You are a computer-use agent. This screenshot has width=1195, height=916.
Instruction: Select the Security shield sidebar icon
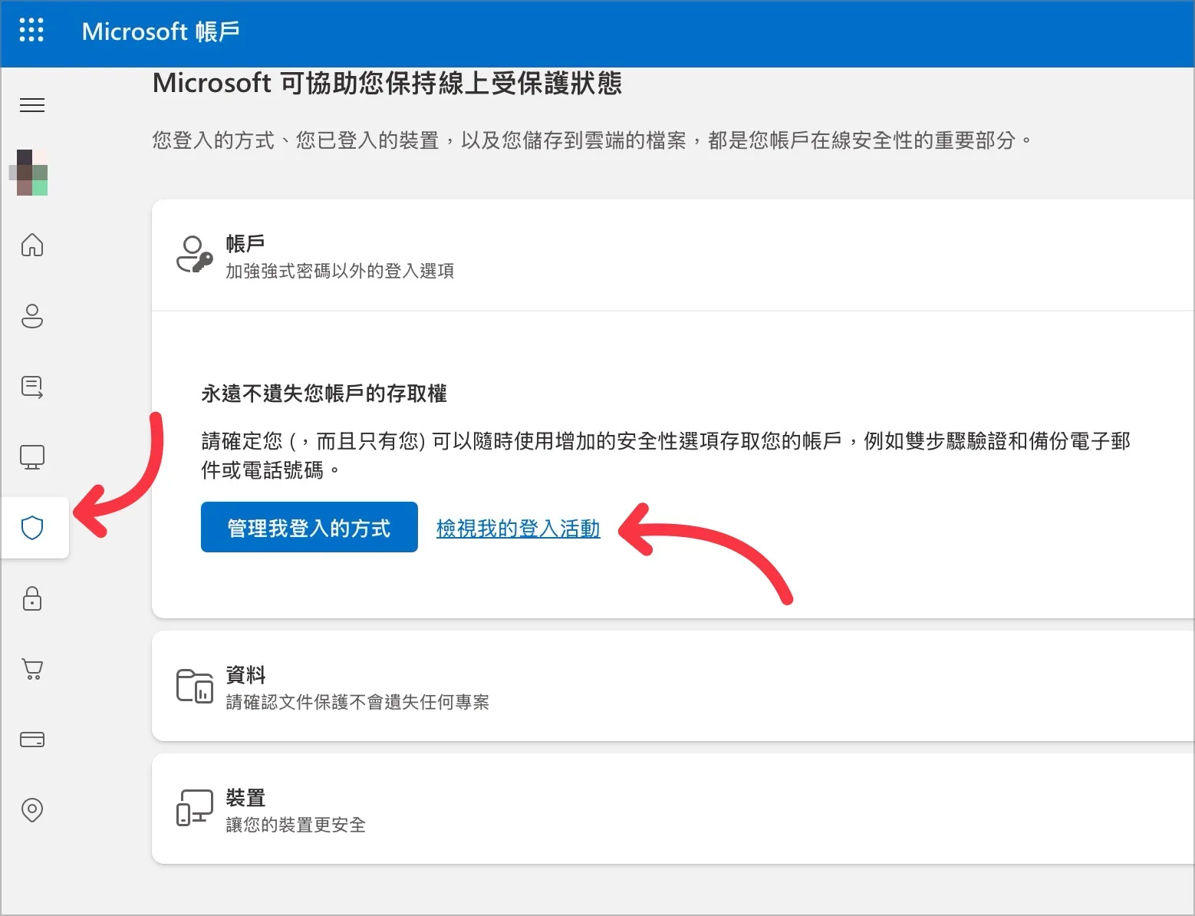click(32, 528)
